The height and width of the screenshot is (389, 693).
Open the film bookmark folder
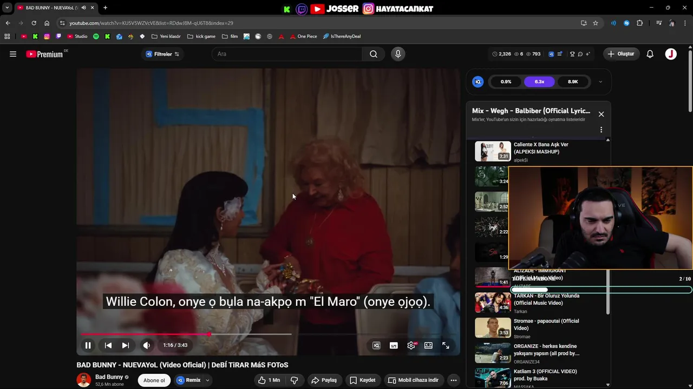click(x=230, y=36)
